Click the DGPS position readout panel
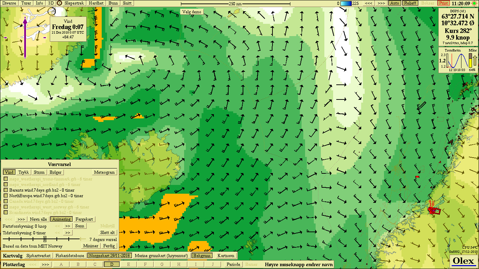 click(x=458, y=27)
